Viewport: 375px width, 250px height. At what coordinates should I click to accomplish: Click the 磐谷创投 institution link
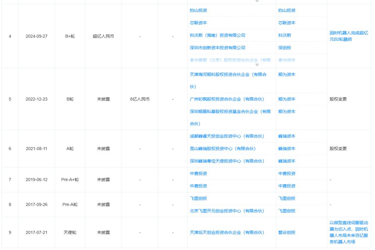tap(287, 232)
